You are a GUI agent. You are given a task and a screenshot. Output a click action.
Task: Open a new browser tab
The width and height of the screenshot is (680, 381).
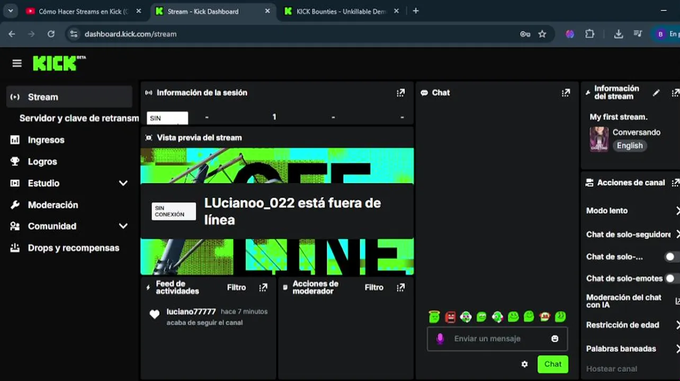(x=416, y=11)
